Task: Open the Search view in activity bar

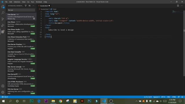Action: click(x=3, y=13)
